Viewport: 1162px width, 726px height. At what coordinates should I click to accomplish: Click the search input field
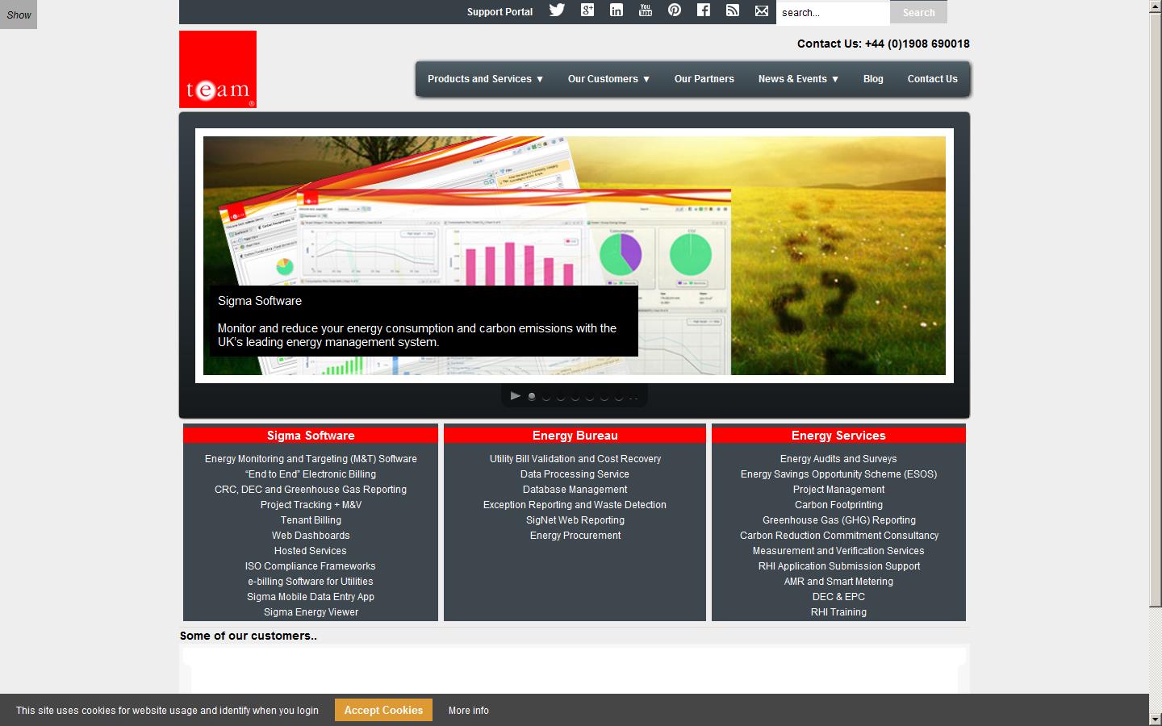click(833, 12)
